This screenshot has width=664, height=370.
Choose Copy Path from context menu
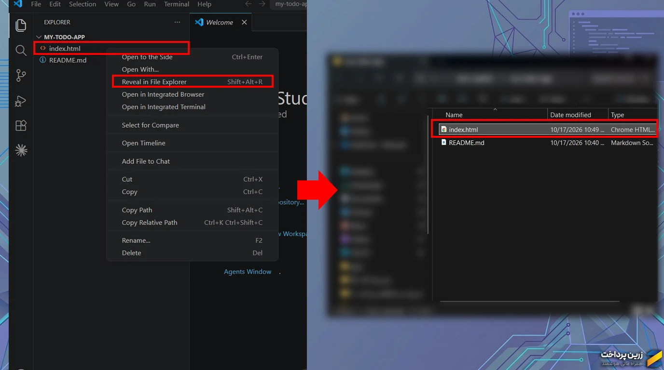click(x=192, y=210)
